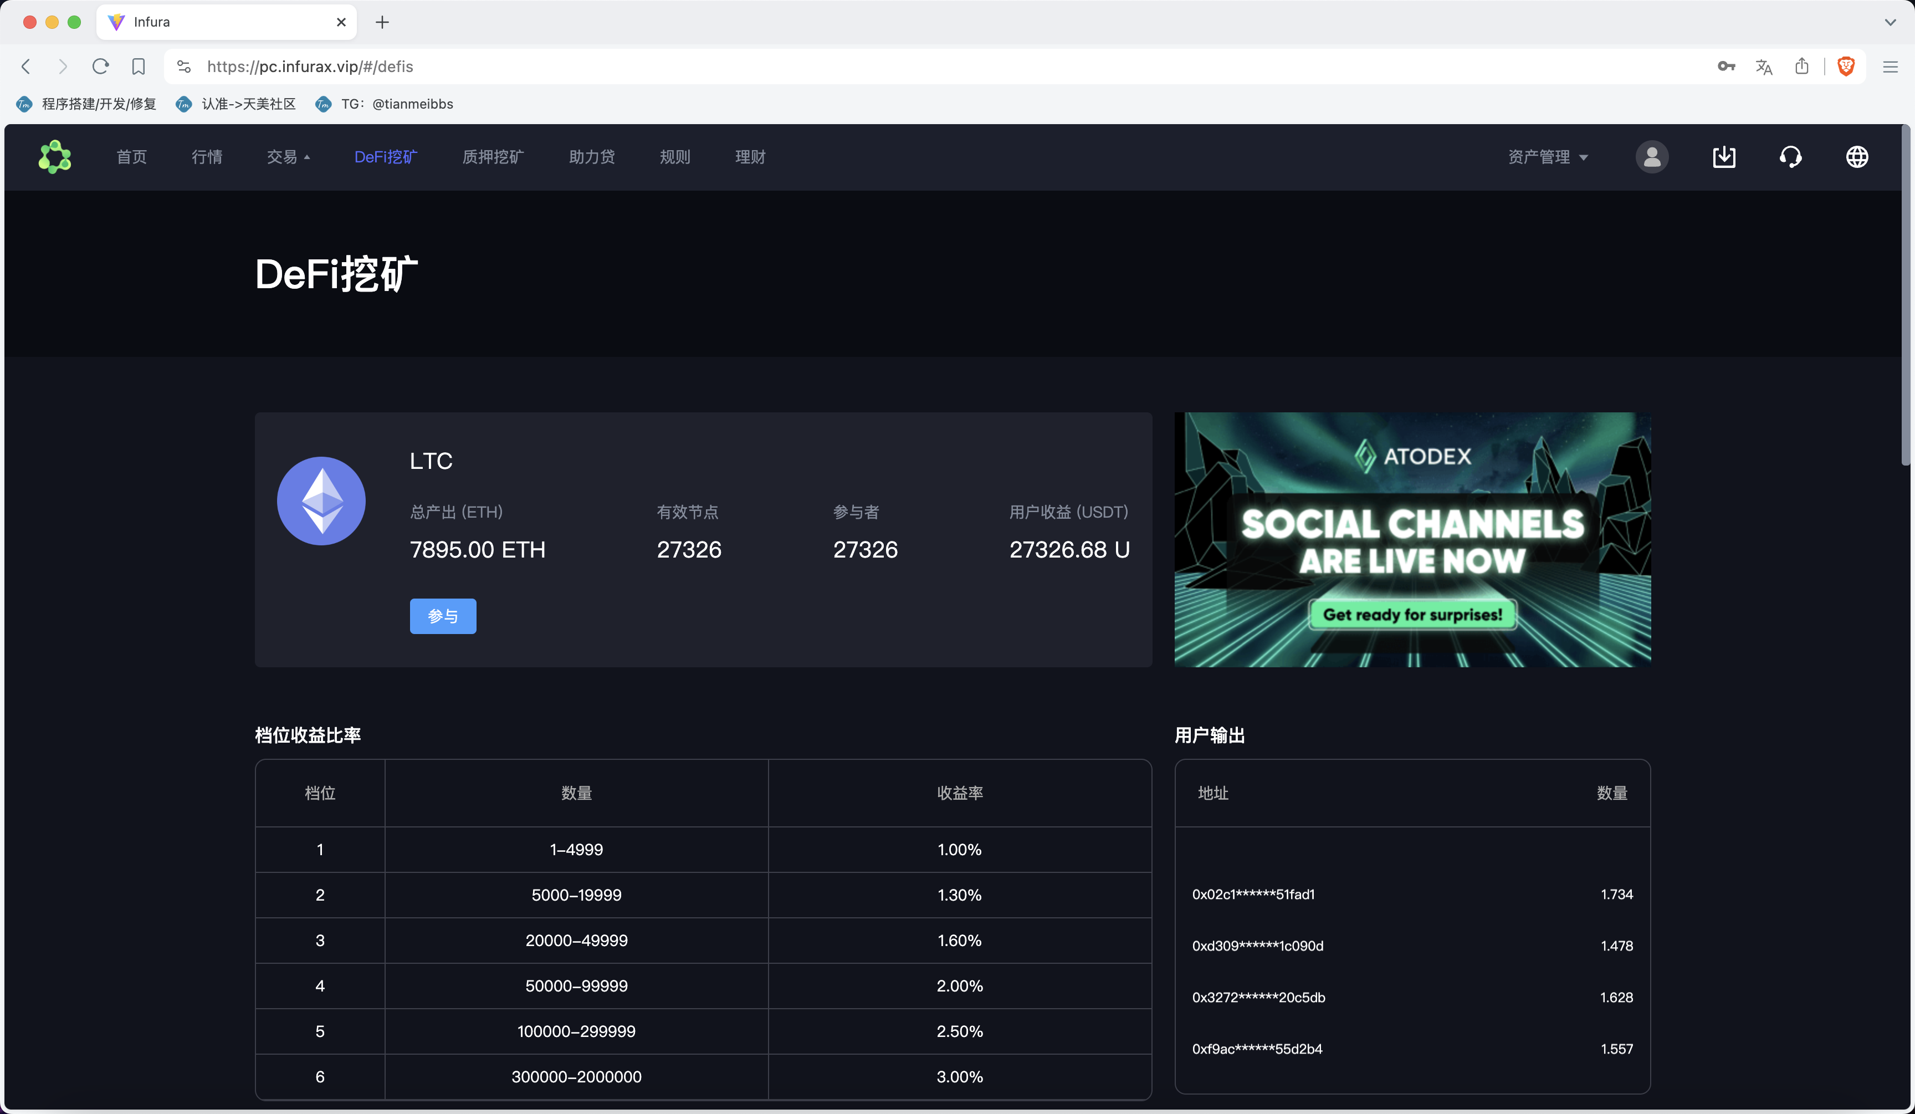Click the app download icon
This screenshot has width=1915, height=1114.
pos(1723,156)
